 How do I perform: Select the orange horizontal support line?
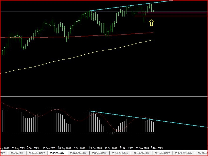coord(171,16)
